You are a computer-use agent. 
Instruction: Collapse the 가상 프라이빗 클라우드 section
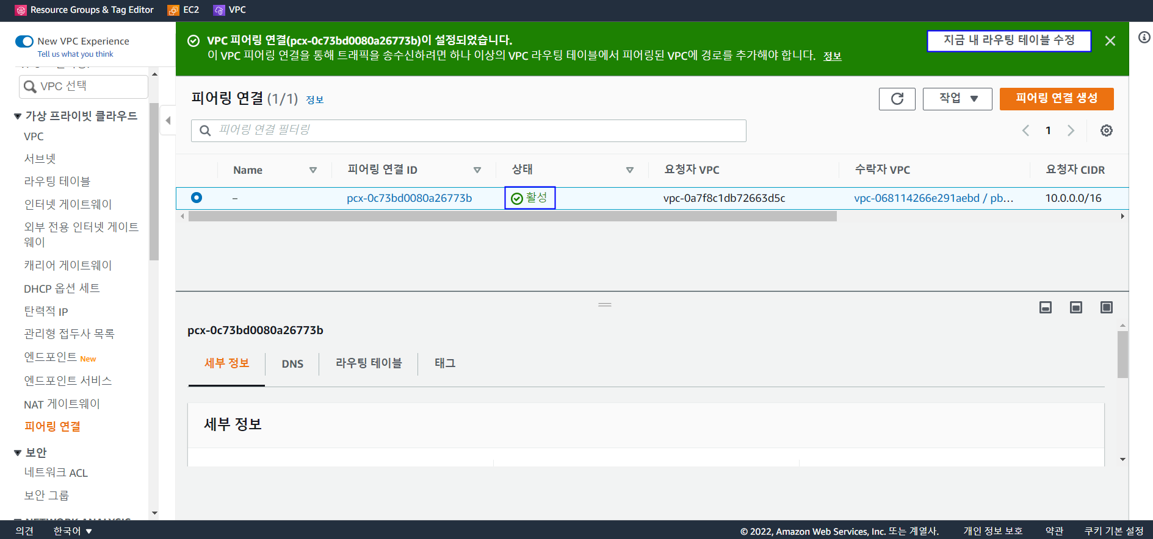18,116
